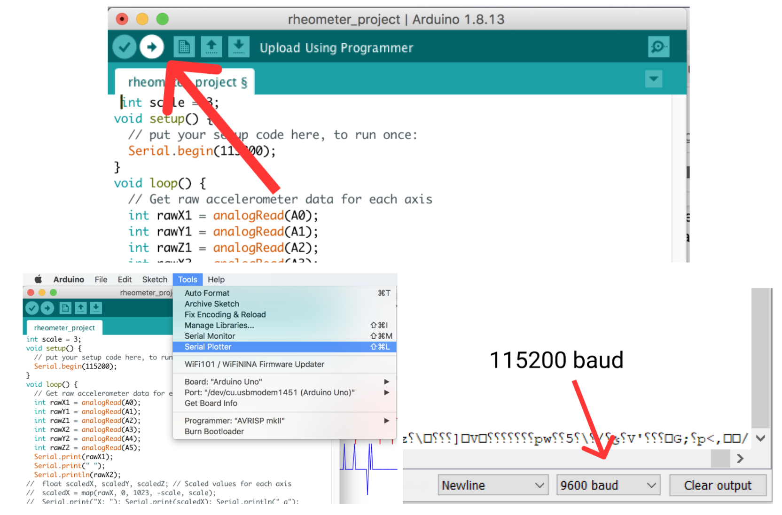Click the Save sketch icon in the small Arduino window

96,308
